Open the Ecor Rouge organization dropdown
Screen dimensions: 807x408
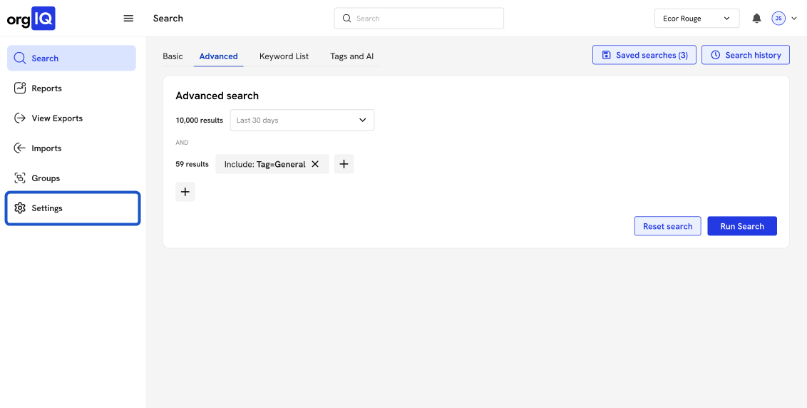(x=696, y=19)
